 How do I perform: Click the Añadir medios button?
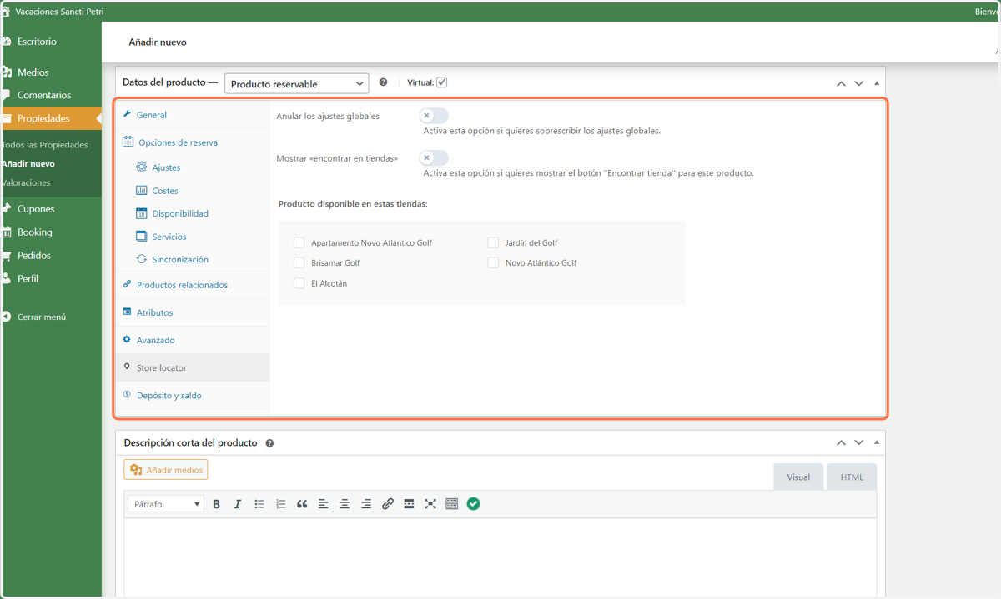click(x=166, y=470)
